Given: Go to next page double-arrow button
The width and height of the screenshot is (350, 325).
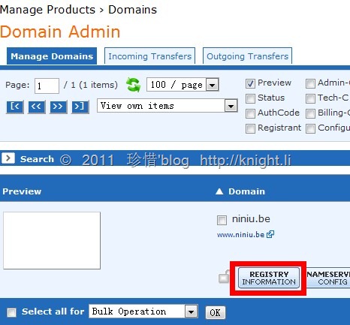Looking at the screenshot, I should [58, 107].
